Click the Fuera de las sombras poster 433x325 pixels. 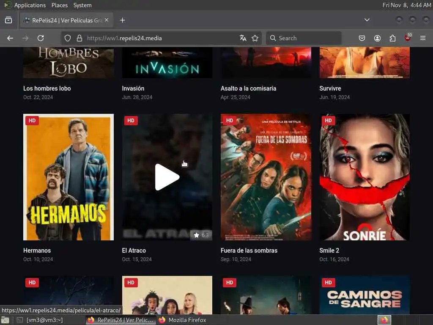click(x=266, y=177)
